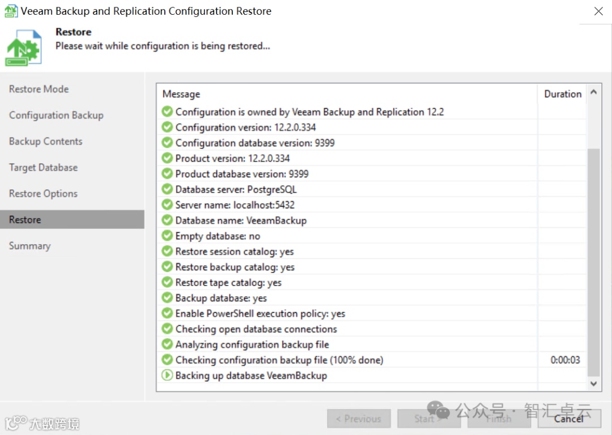Select row text Backing up database VeeamBackup

(251, 376)
